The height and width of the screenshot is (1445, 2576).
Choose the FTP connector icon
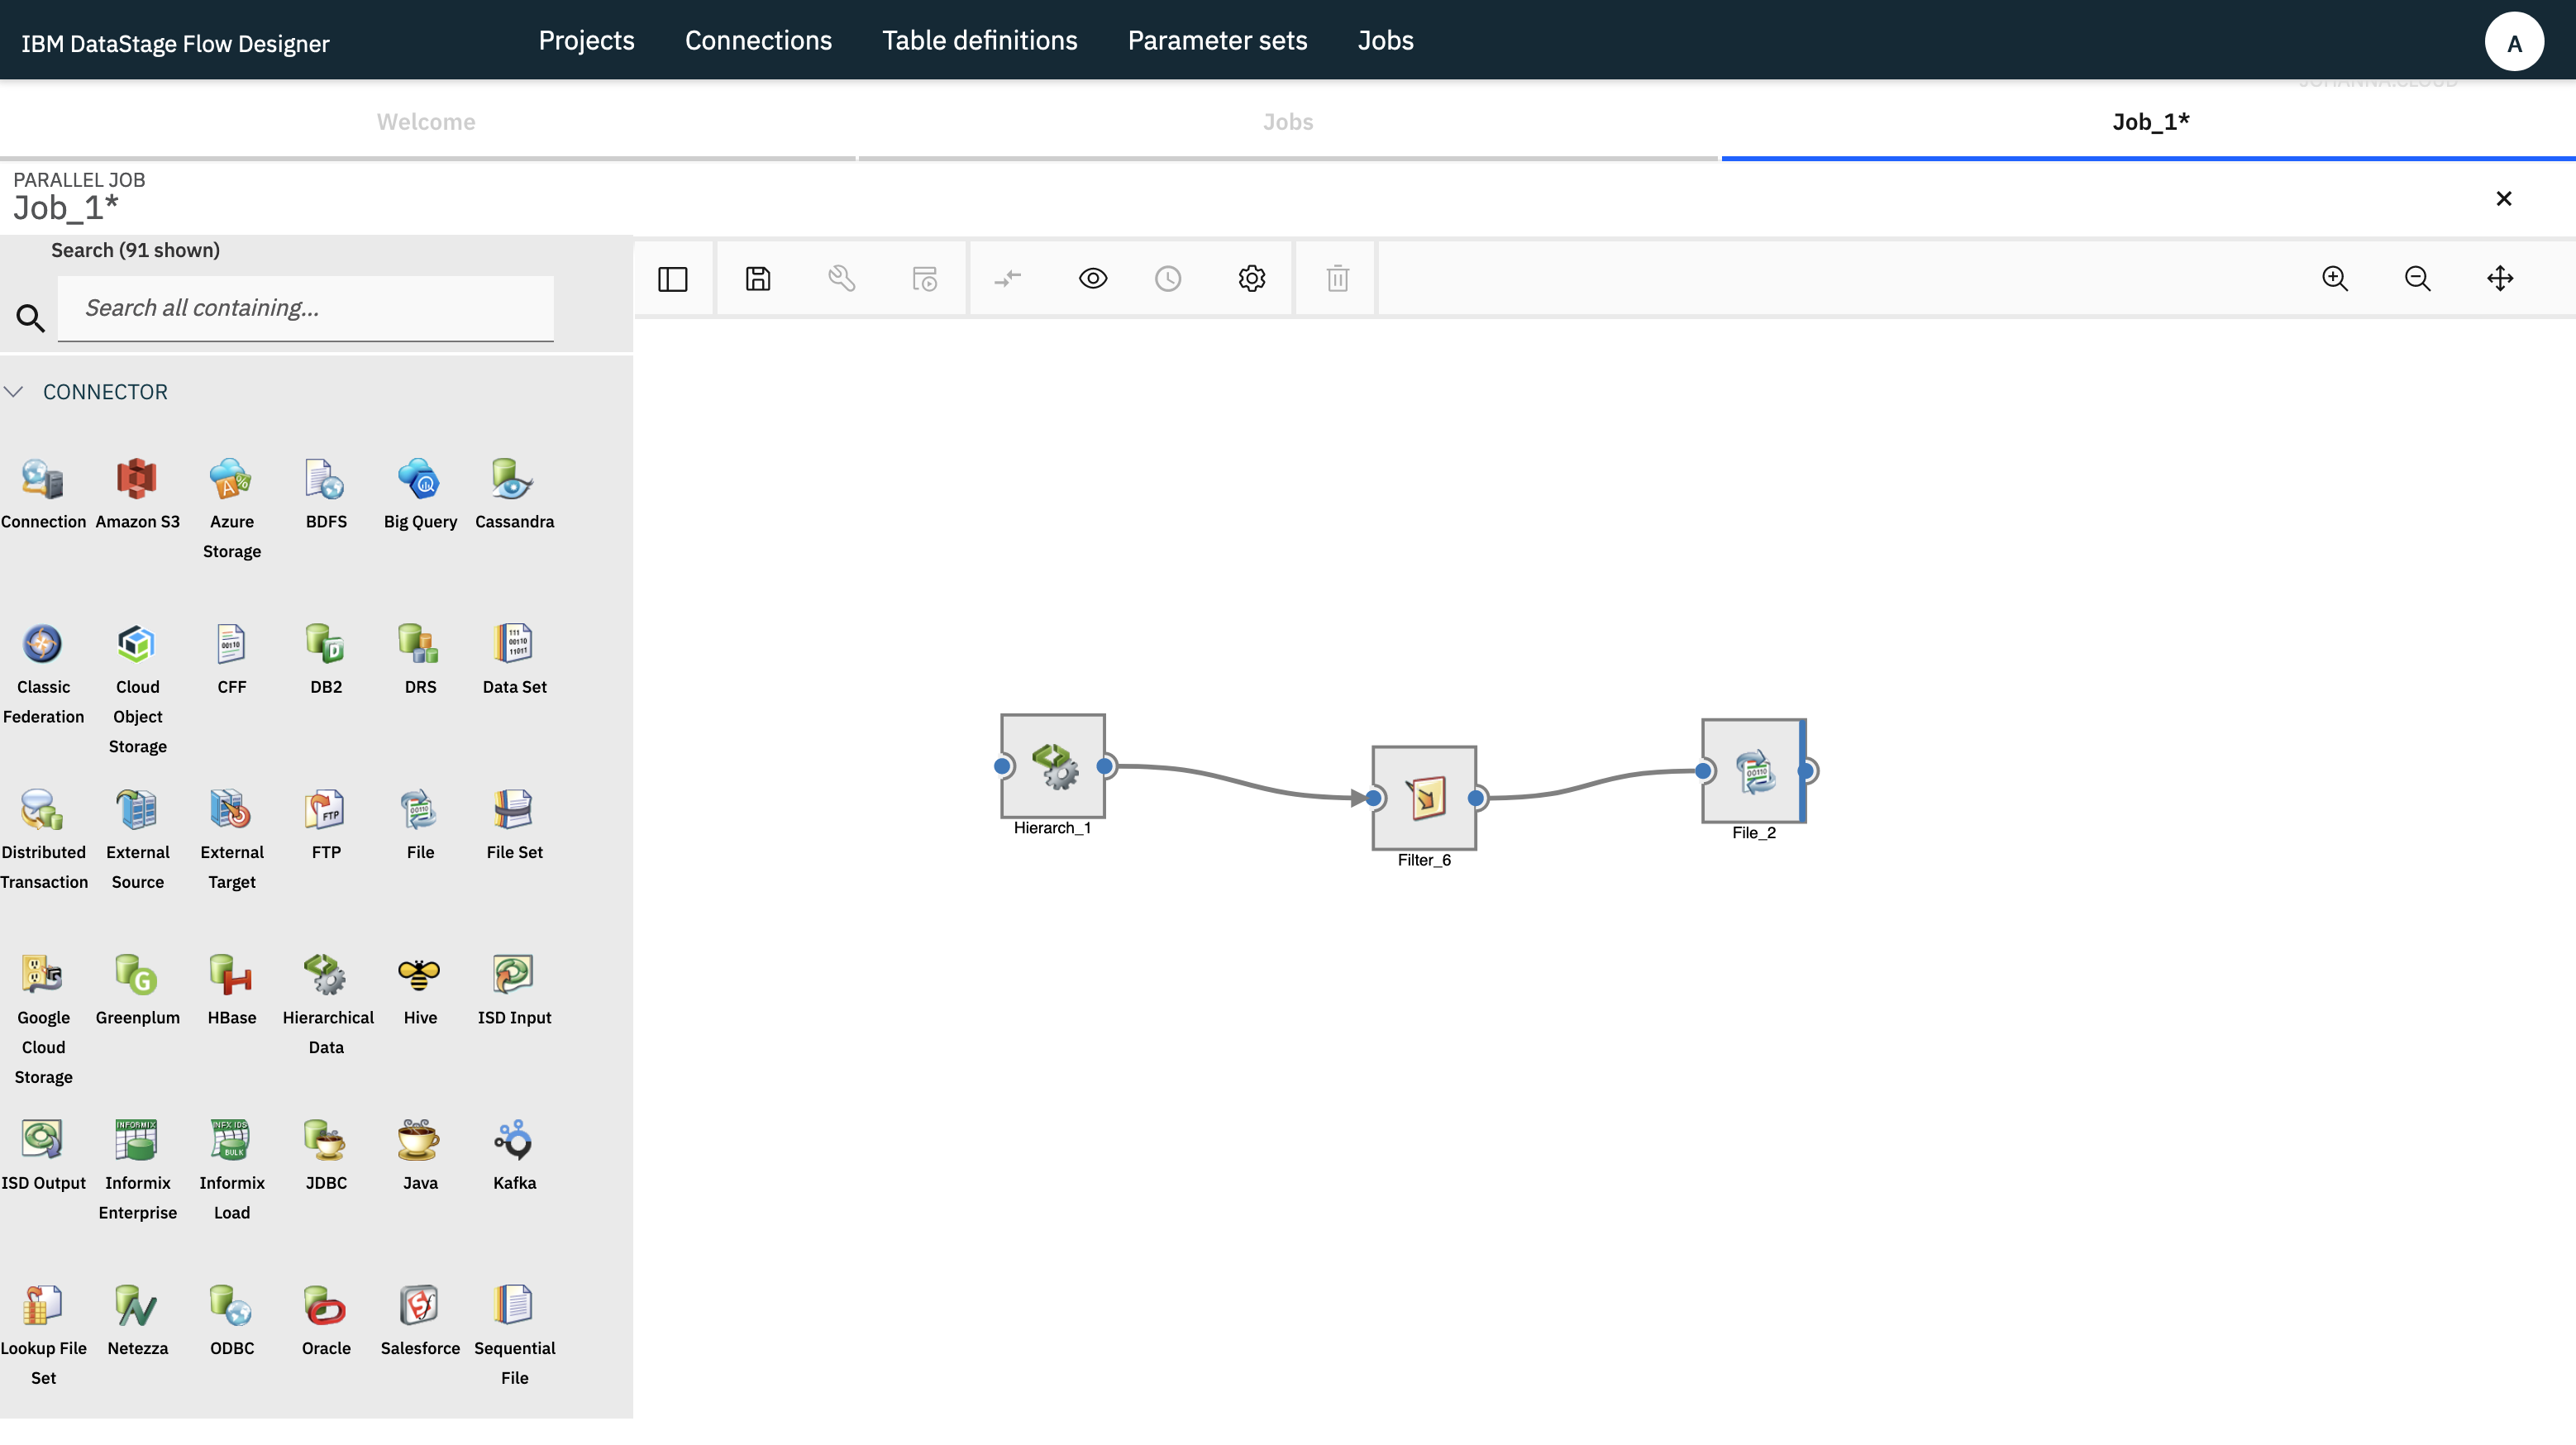click(x=326, y=810)
